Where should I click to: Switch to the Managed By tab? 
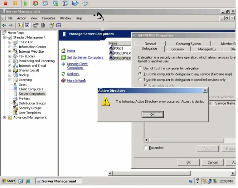coord(207,49)
